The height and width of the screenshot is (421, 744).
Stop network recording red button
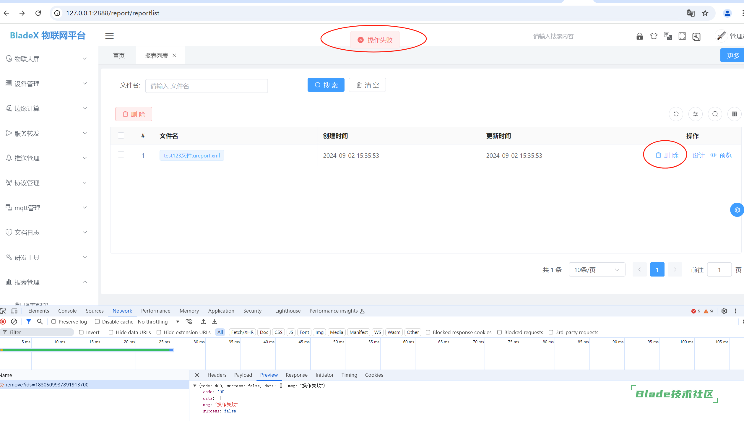pos(3,321)
